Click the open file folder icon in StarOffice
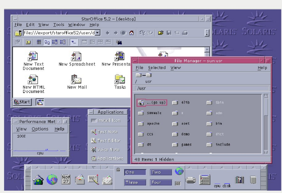This screenshot has height=193, width=282. [161, 33]
